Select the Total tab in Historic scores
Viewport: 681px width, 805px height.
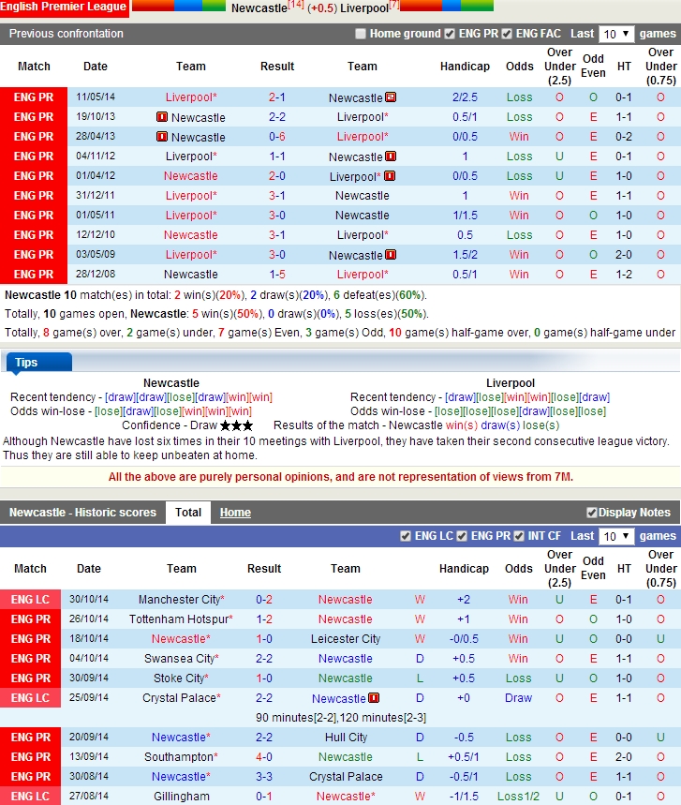click(x=188, y=513)
